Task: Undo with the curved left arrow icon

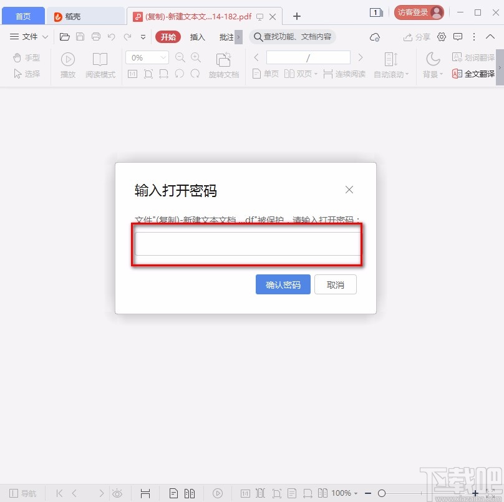Action: pyautogui.click(x=111, y=37)
